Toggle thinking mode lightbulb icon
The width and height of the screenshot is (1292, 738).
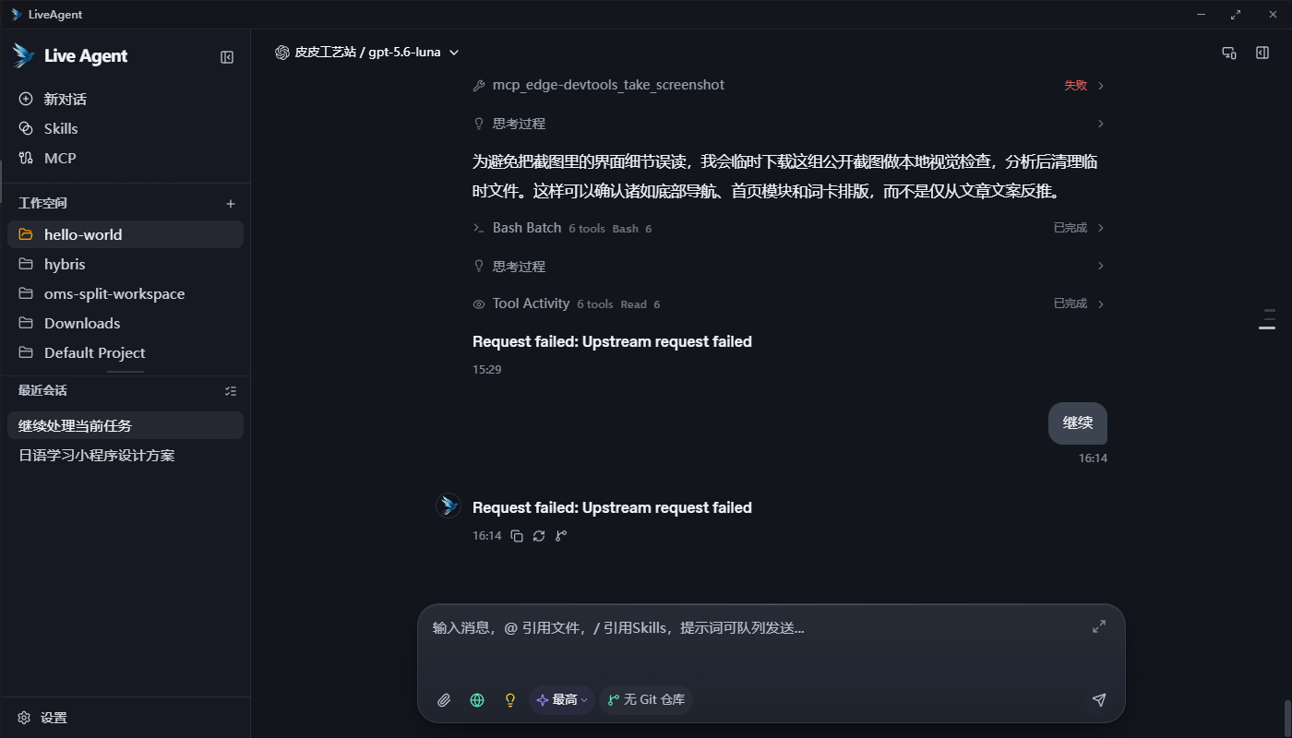pyautogui.click(x=509, y=700)
